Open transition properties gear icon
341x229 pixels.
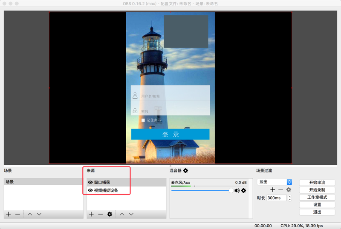click(289, 190)
